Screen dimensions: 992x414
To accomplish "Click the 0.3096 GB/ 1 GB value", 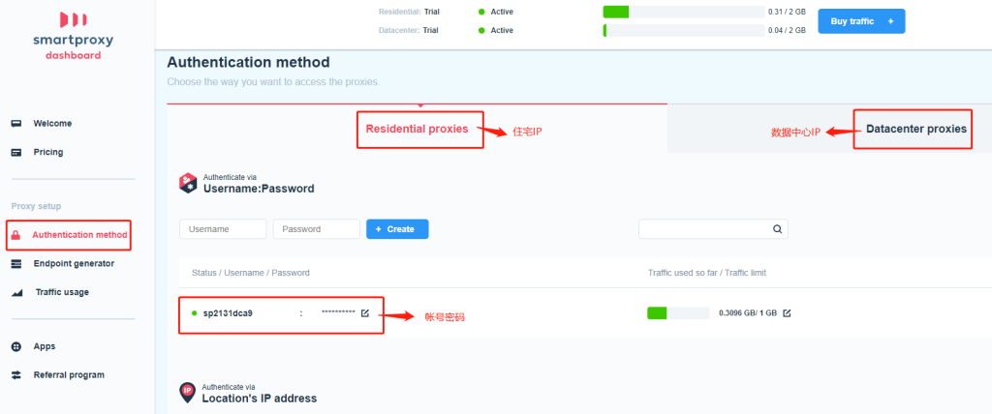I will tap(748, 312).
